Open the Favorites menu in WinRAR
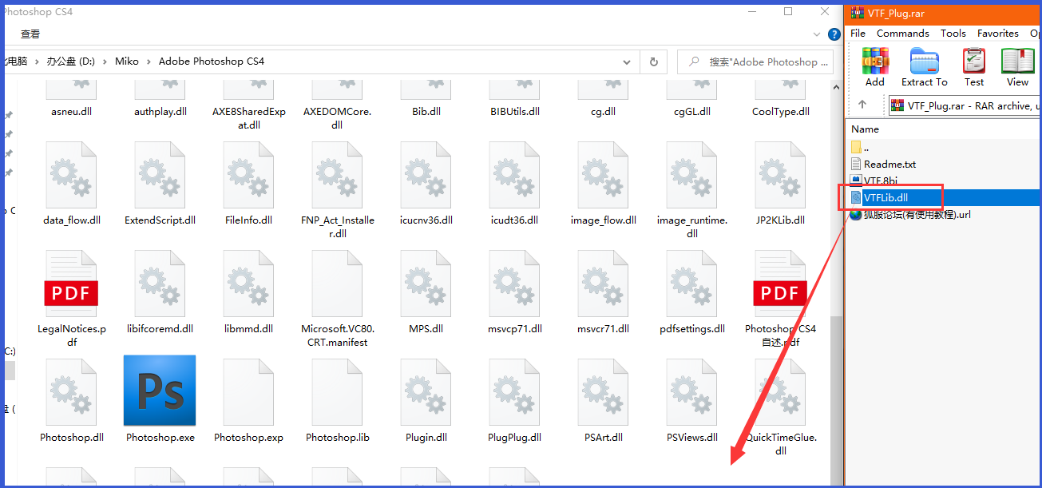Viewport: 1042px width, 488px height. (997, 34)
